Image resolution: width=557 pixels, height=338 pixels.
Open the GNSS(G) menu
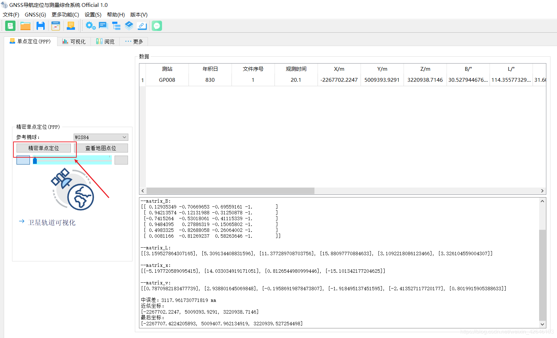click(35, 14)
